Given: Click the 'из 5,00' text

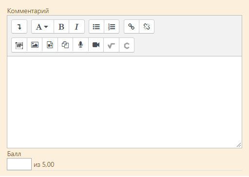Looking at the screenshot, I should click(x=44, y=164).
